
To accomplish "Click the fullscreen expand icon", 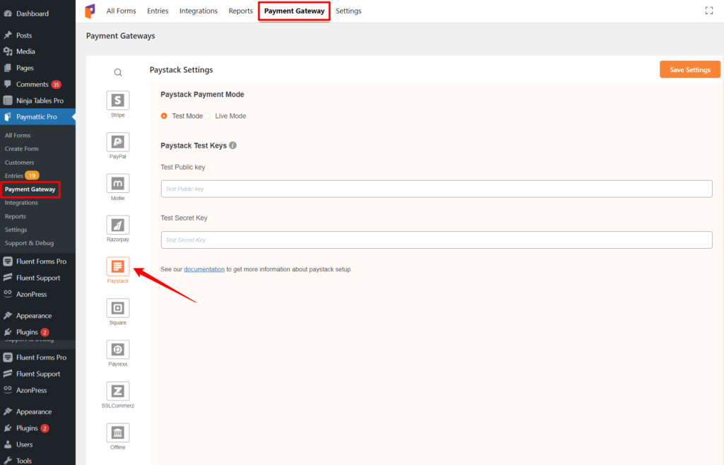I will (x=708, y=11).
